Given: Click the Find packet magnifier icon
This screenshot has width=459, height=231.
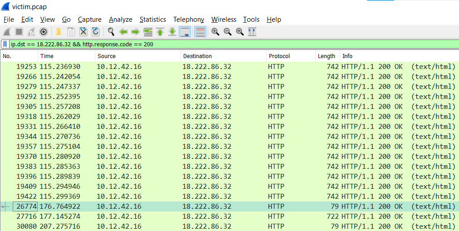Looking at the screenshot, I should tap(111, 32).
